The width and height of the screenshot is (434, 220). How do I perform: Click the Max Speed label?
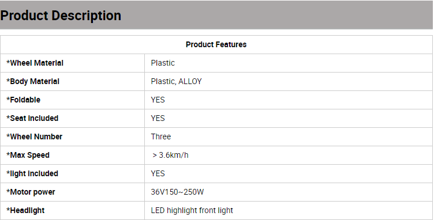28,155
